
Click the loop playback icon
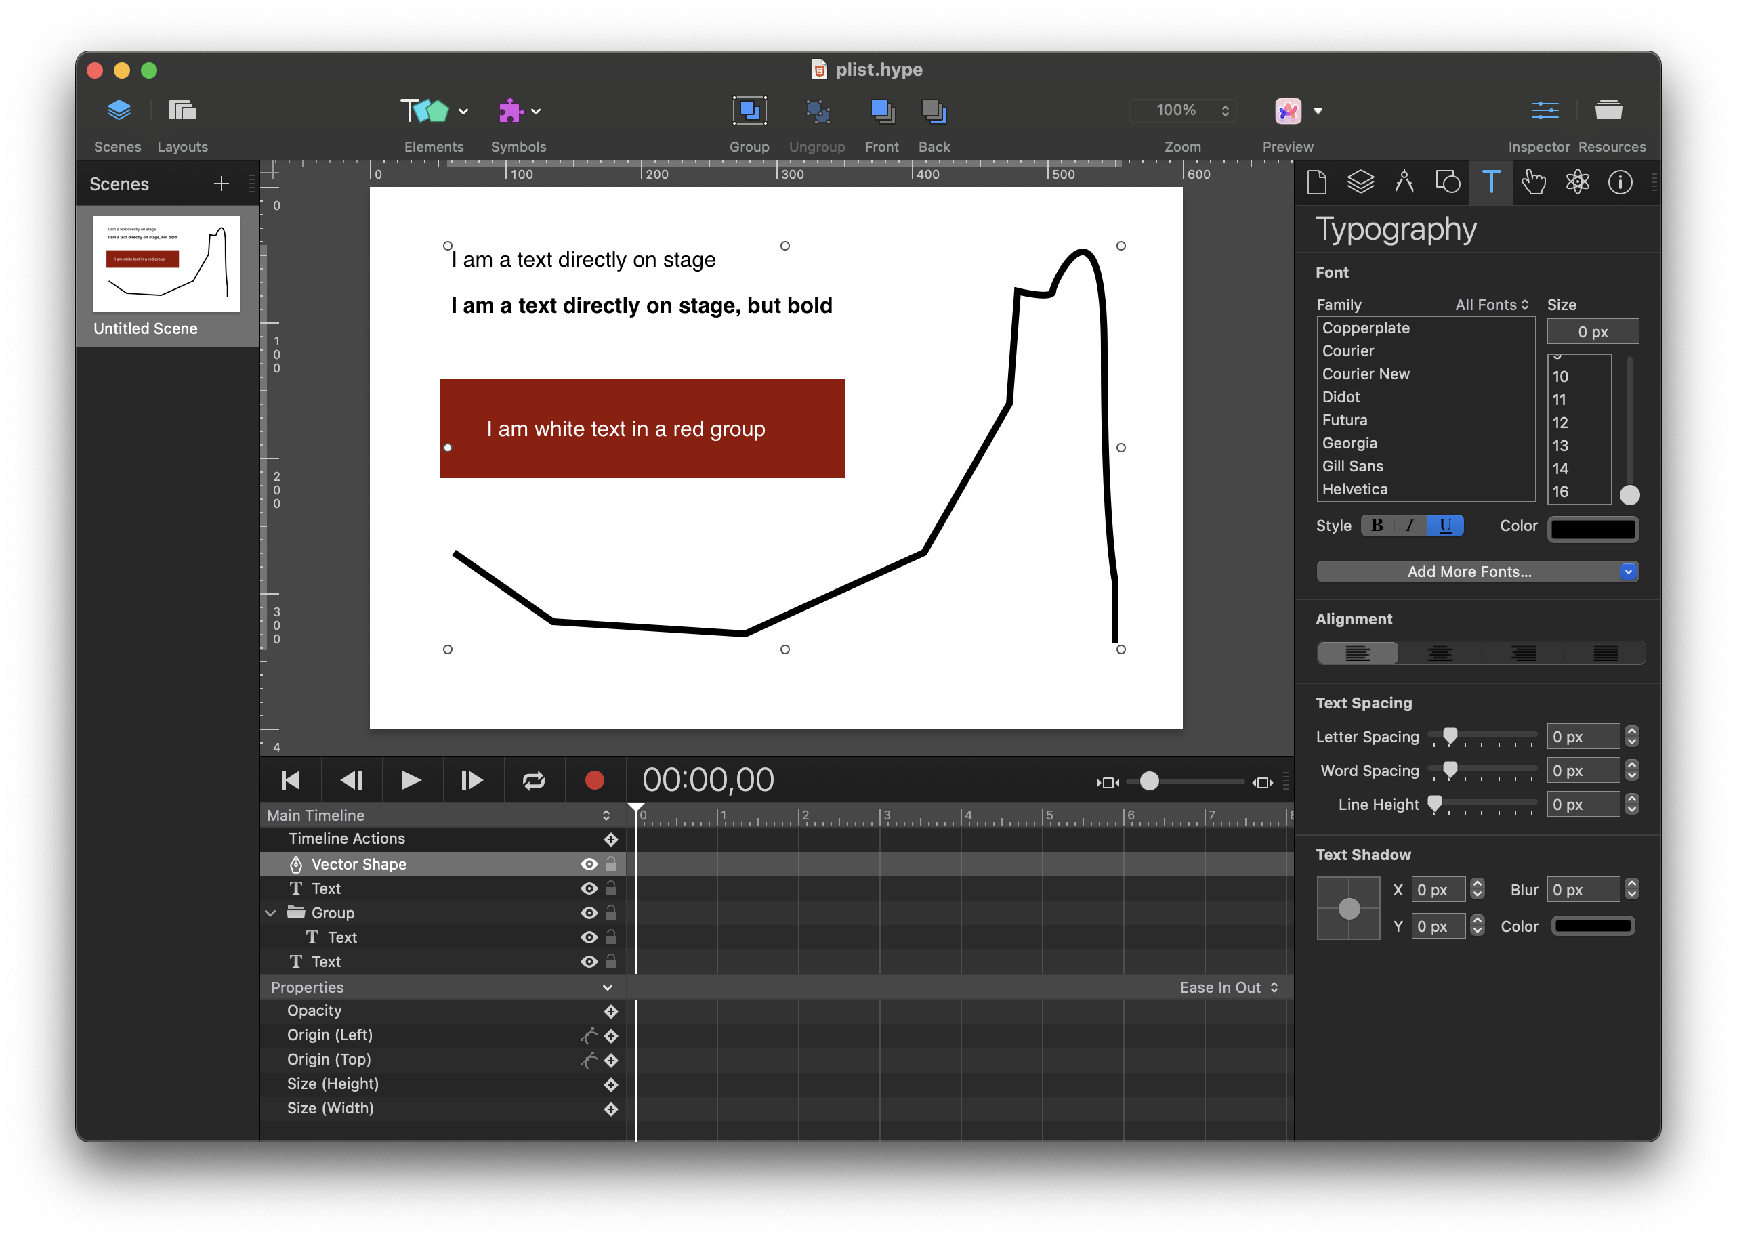533,780
